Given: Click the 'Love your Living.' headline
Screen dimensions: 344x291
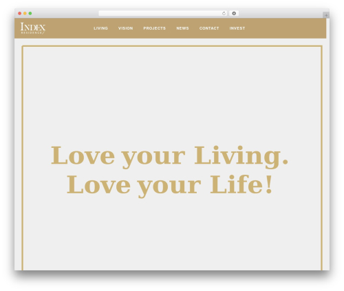Looking at the screenshot, I should click(169, 157).
